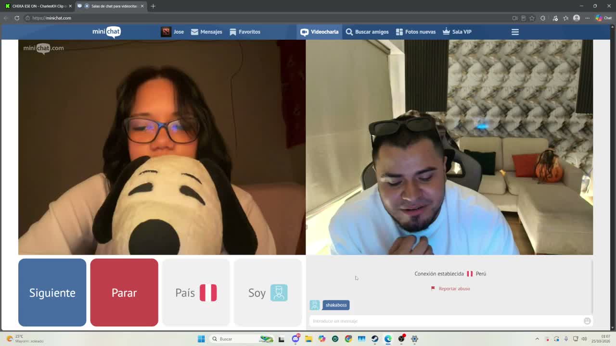Click the browser address bar URL

(x=51, y=18)
